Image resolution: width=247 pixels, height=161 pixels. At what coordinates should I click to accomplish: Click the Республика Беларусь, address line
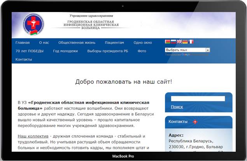[191, 141]
